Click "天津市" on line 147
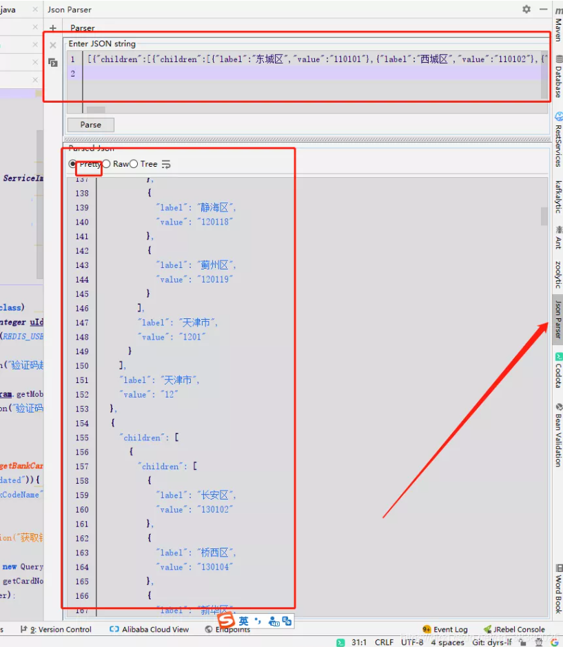Image resolution: width=563 pixels, height=647 pixels. [198, 322]
